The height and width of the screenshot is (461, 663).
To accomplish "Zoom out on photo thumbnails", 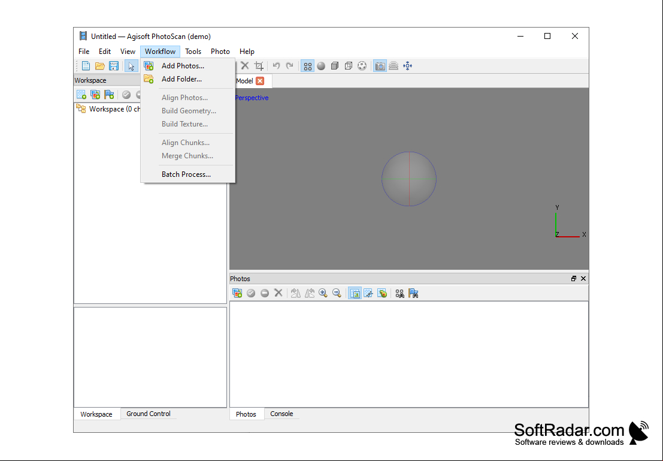I will pos(337,293).
